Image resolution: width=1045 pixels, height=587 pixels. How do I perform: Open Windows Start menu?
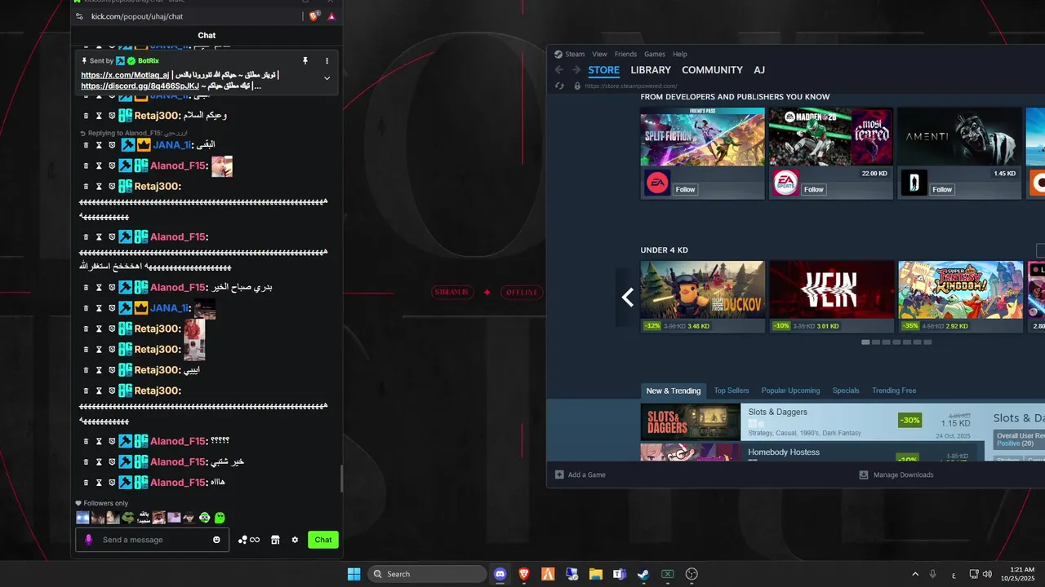[354, 574]
